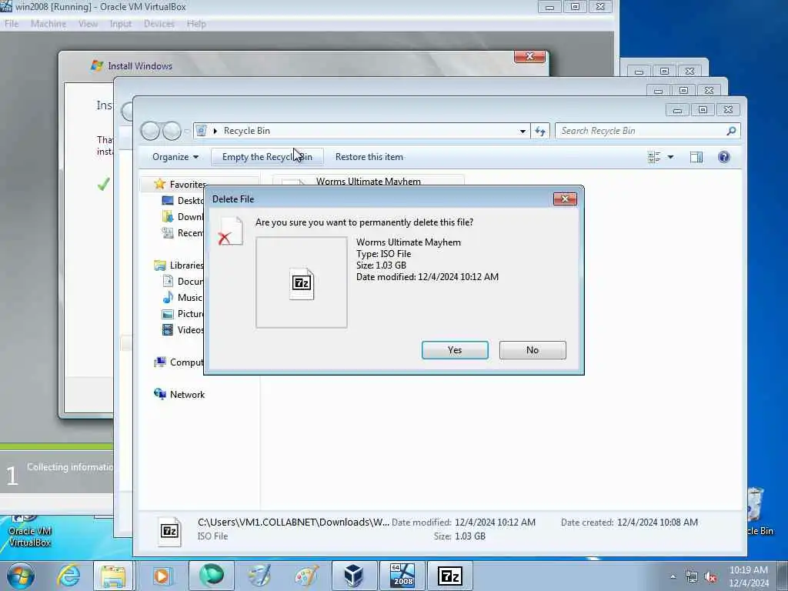The image size is (788, 591).
Task: Click the Explorer back arrow button
Action: click(x=150, y=131)
